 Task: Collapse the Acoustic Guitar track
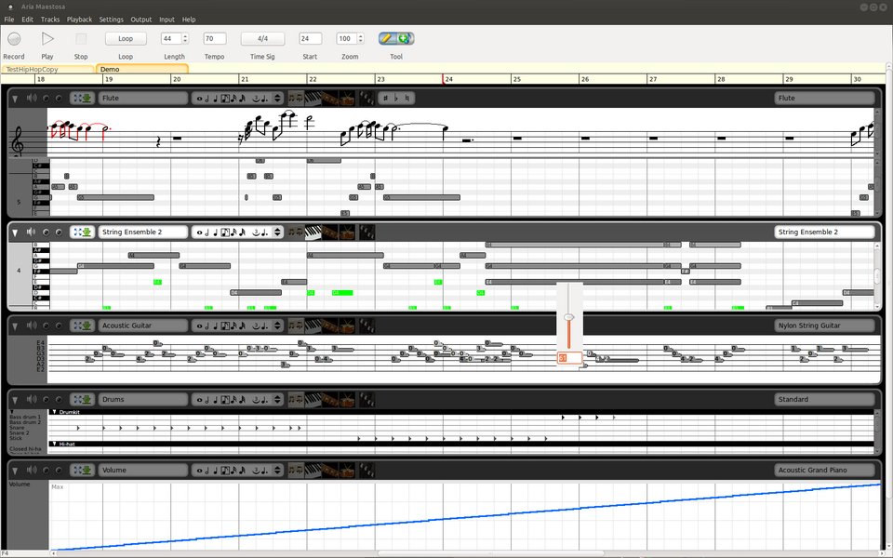16,326
